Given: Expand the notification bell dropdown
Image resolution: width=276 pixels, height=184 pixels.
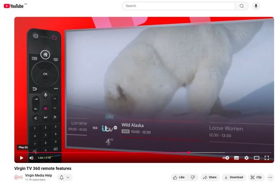Looking at the screenshot, I should point(65,178).
